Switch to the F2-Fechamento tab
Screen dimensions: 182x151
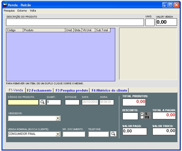(x=39, y=90)
